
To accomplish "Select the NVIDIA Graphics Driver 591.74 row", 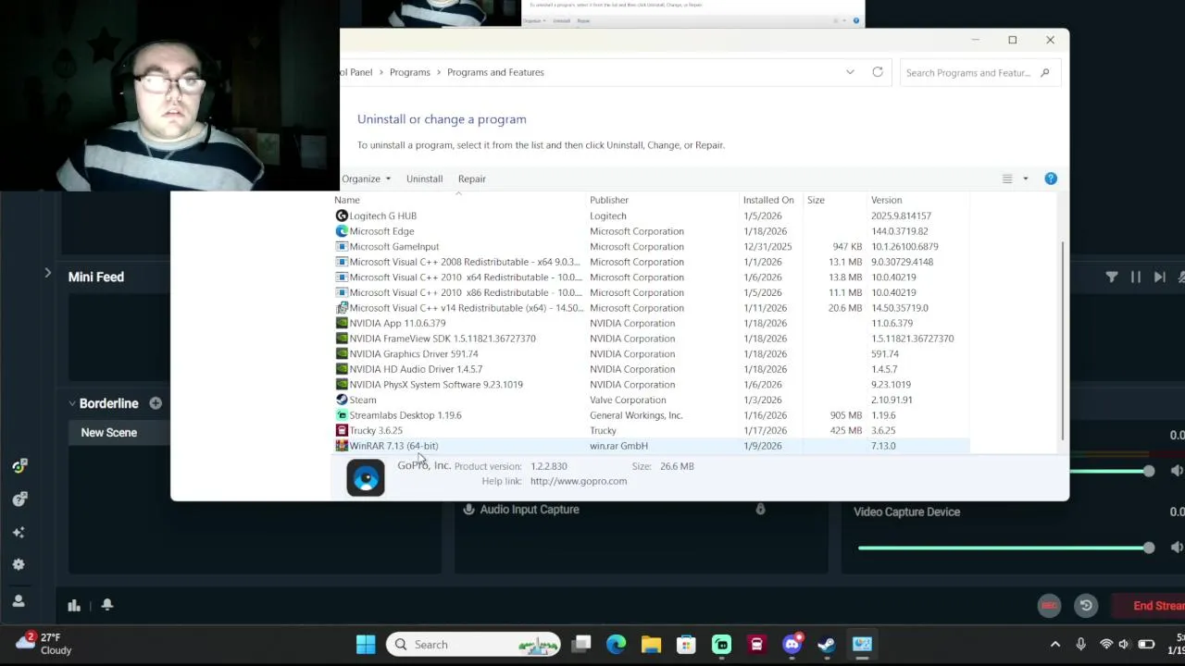I will coord(652,354).
